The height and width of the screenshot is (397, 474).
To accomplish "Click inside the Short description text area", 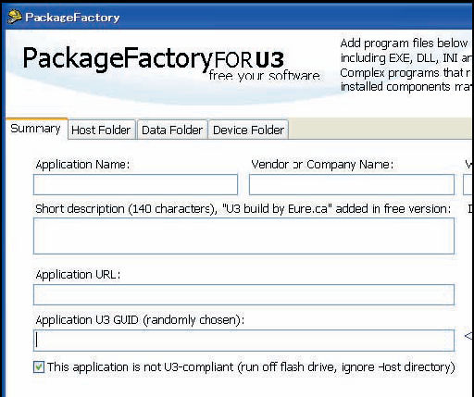I will [x=243, y=236].
